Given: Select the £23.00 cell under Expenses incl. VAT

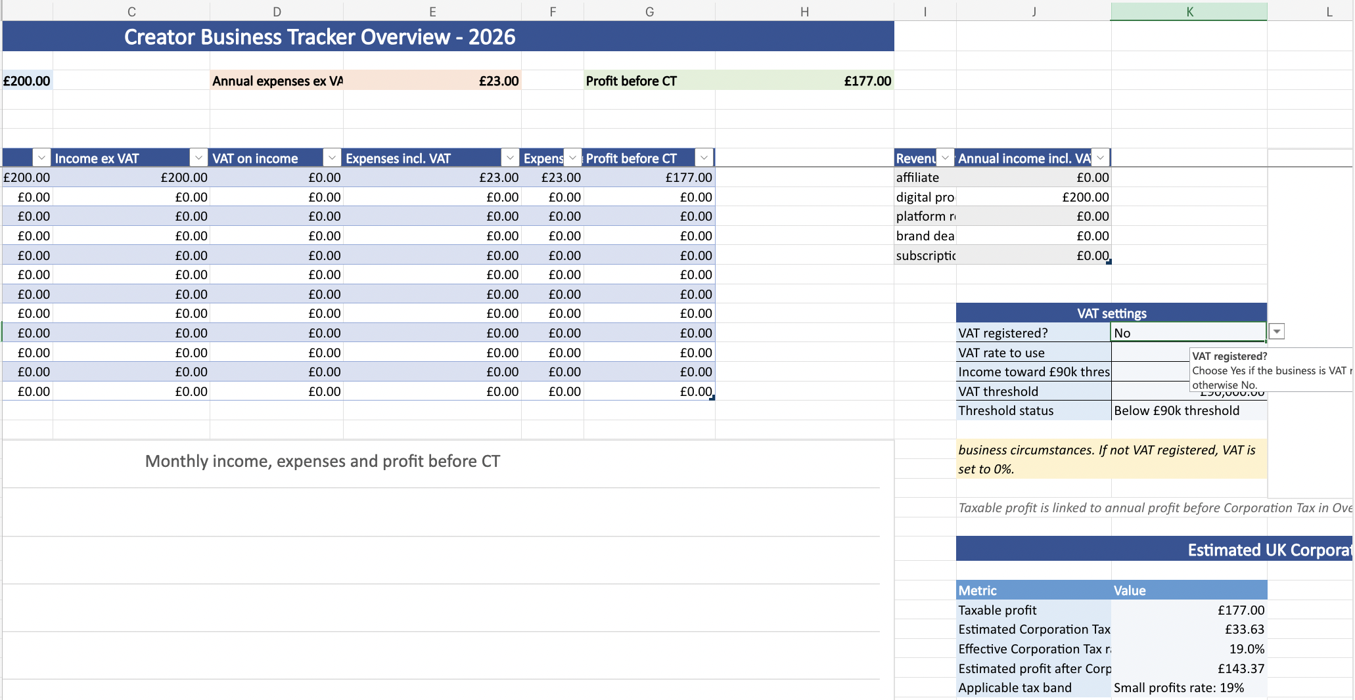Looking at the screenshot, I should tap(432, 177).
